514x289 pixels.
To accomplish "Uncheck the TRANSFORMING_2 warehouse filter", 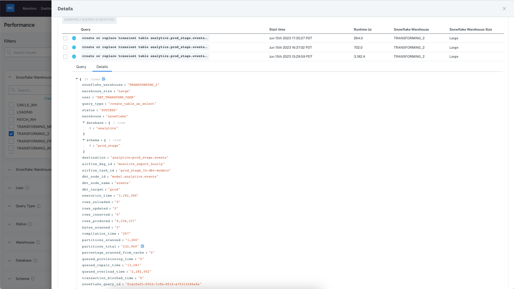I will tap(11, 134).
